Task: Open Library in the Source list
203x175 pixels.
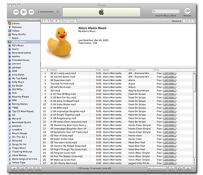Action: pos(24,24)
